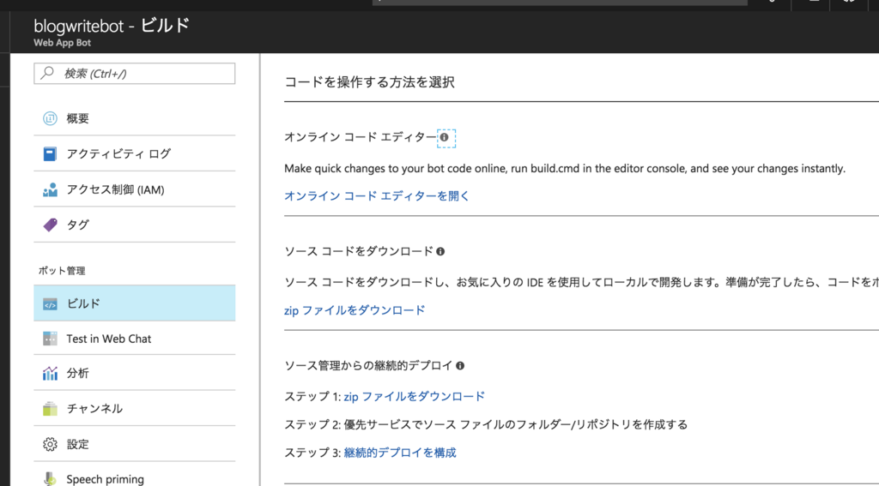This screenshot has height=486, width=879.
Task: Click ステップ 2 優先サービス text
Action: [486, 424]
